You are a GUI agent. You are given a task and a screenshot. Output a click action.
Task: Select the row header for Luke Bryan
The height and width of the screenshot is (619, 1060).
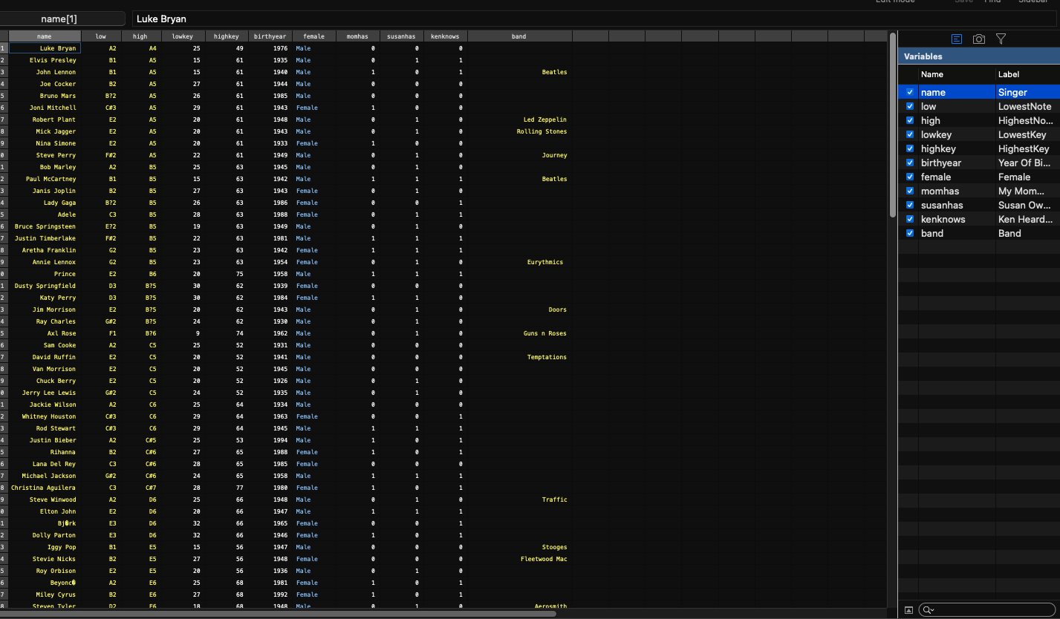pyautogui.click(x=4, y=48)
